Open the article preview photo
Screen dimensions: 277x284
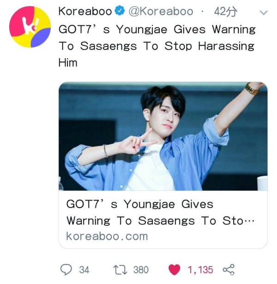(163, 136)
